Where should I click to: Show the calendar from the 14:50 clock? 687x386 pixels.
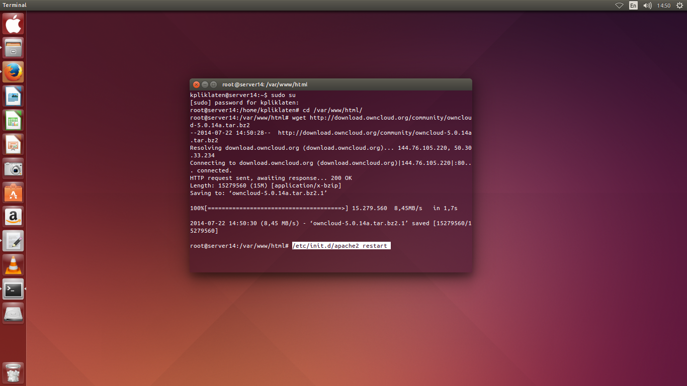click(x=664, y=6)
